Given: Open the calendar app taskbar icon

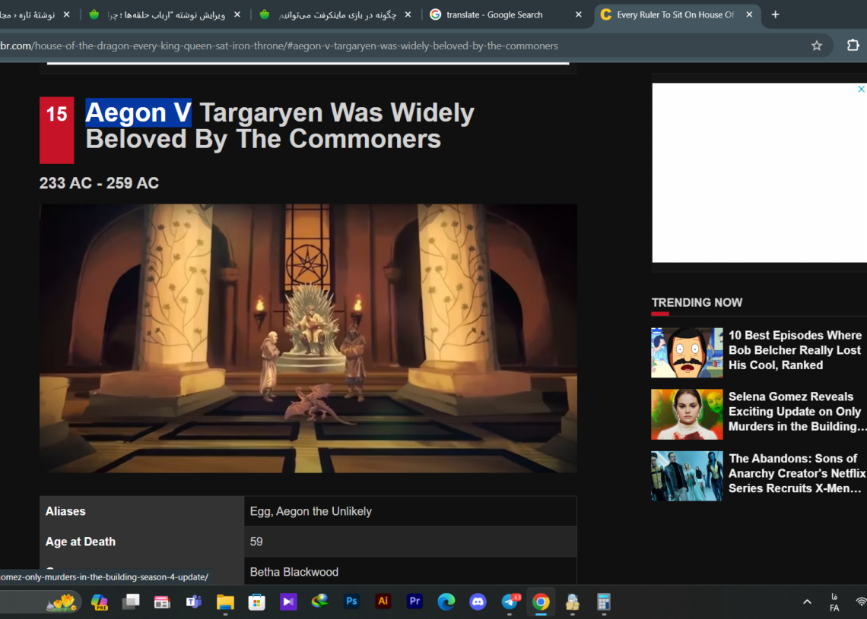Looking at the screenshot, I should point(162,602).
